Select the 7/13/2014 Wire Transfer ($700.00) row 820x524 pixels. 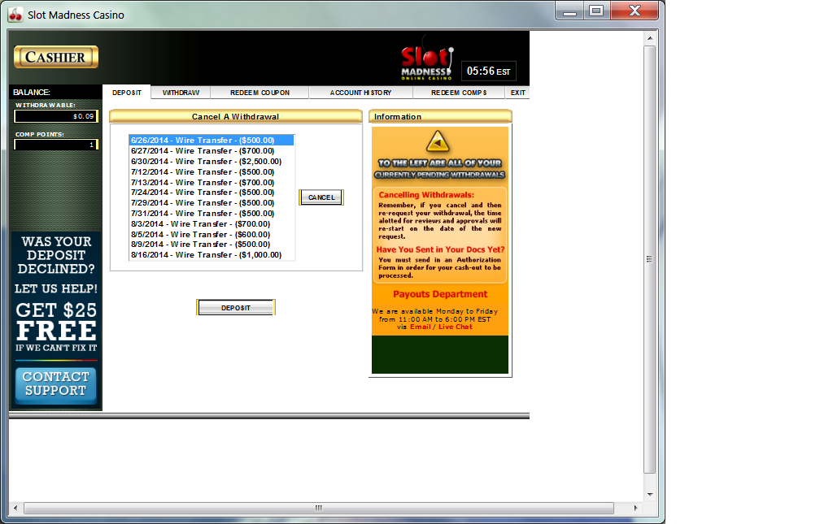pos(212,182)
